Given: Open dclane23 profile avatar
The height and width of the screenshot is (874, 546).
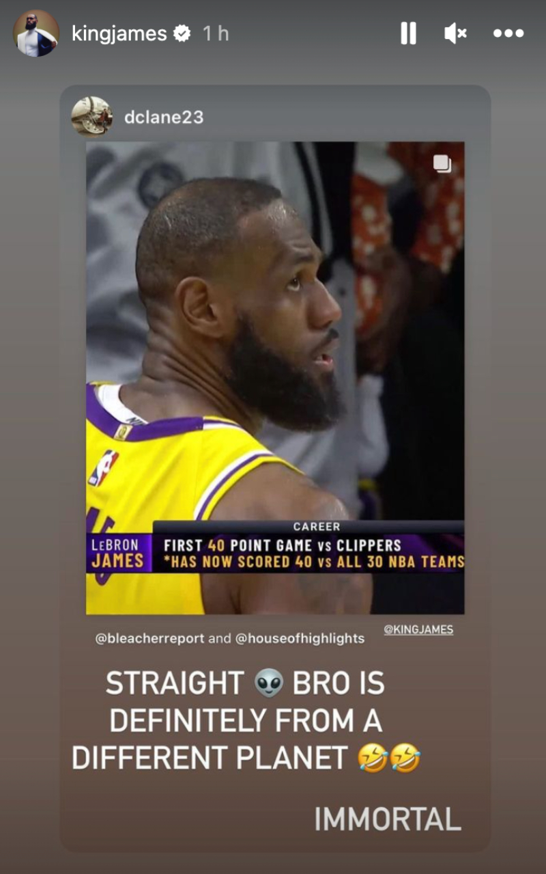Looking at the screenshot, I should 91,116.
